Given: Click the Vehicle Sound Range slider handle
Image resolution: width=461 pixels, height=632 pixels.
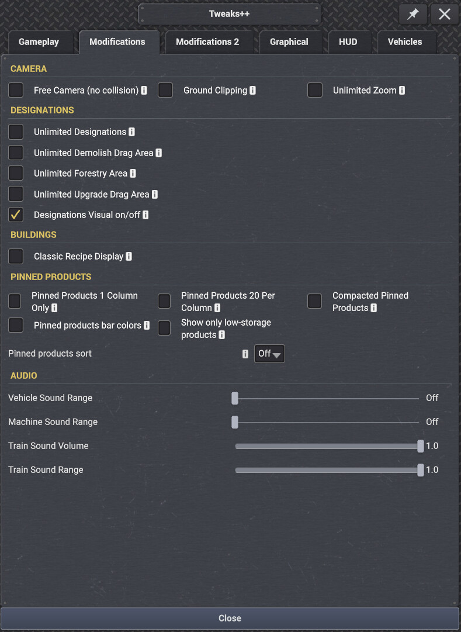Looking at the screenshot, I should click(235, 398).
